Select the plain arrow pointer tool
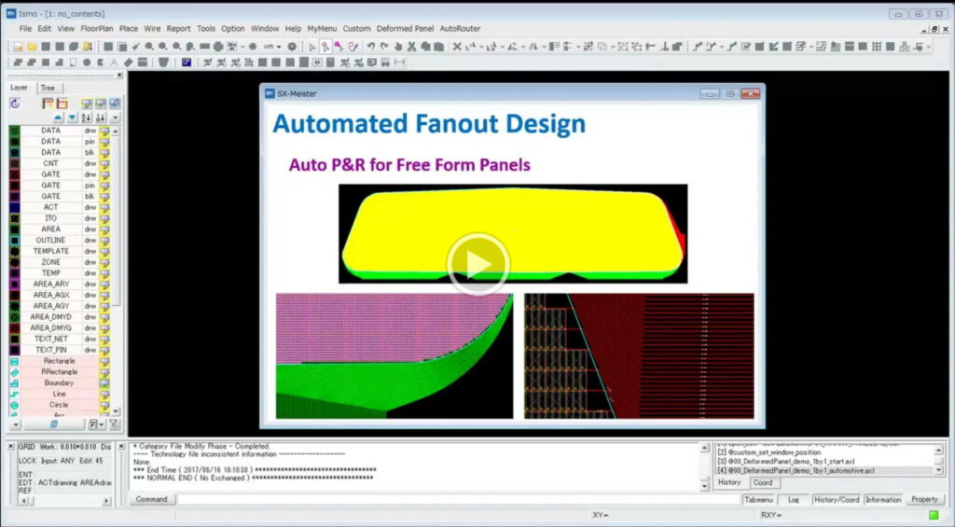955x527 pixels. pyautogui.click(x=311, y=47)
